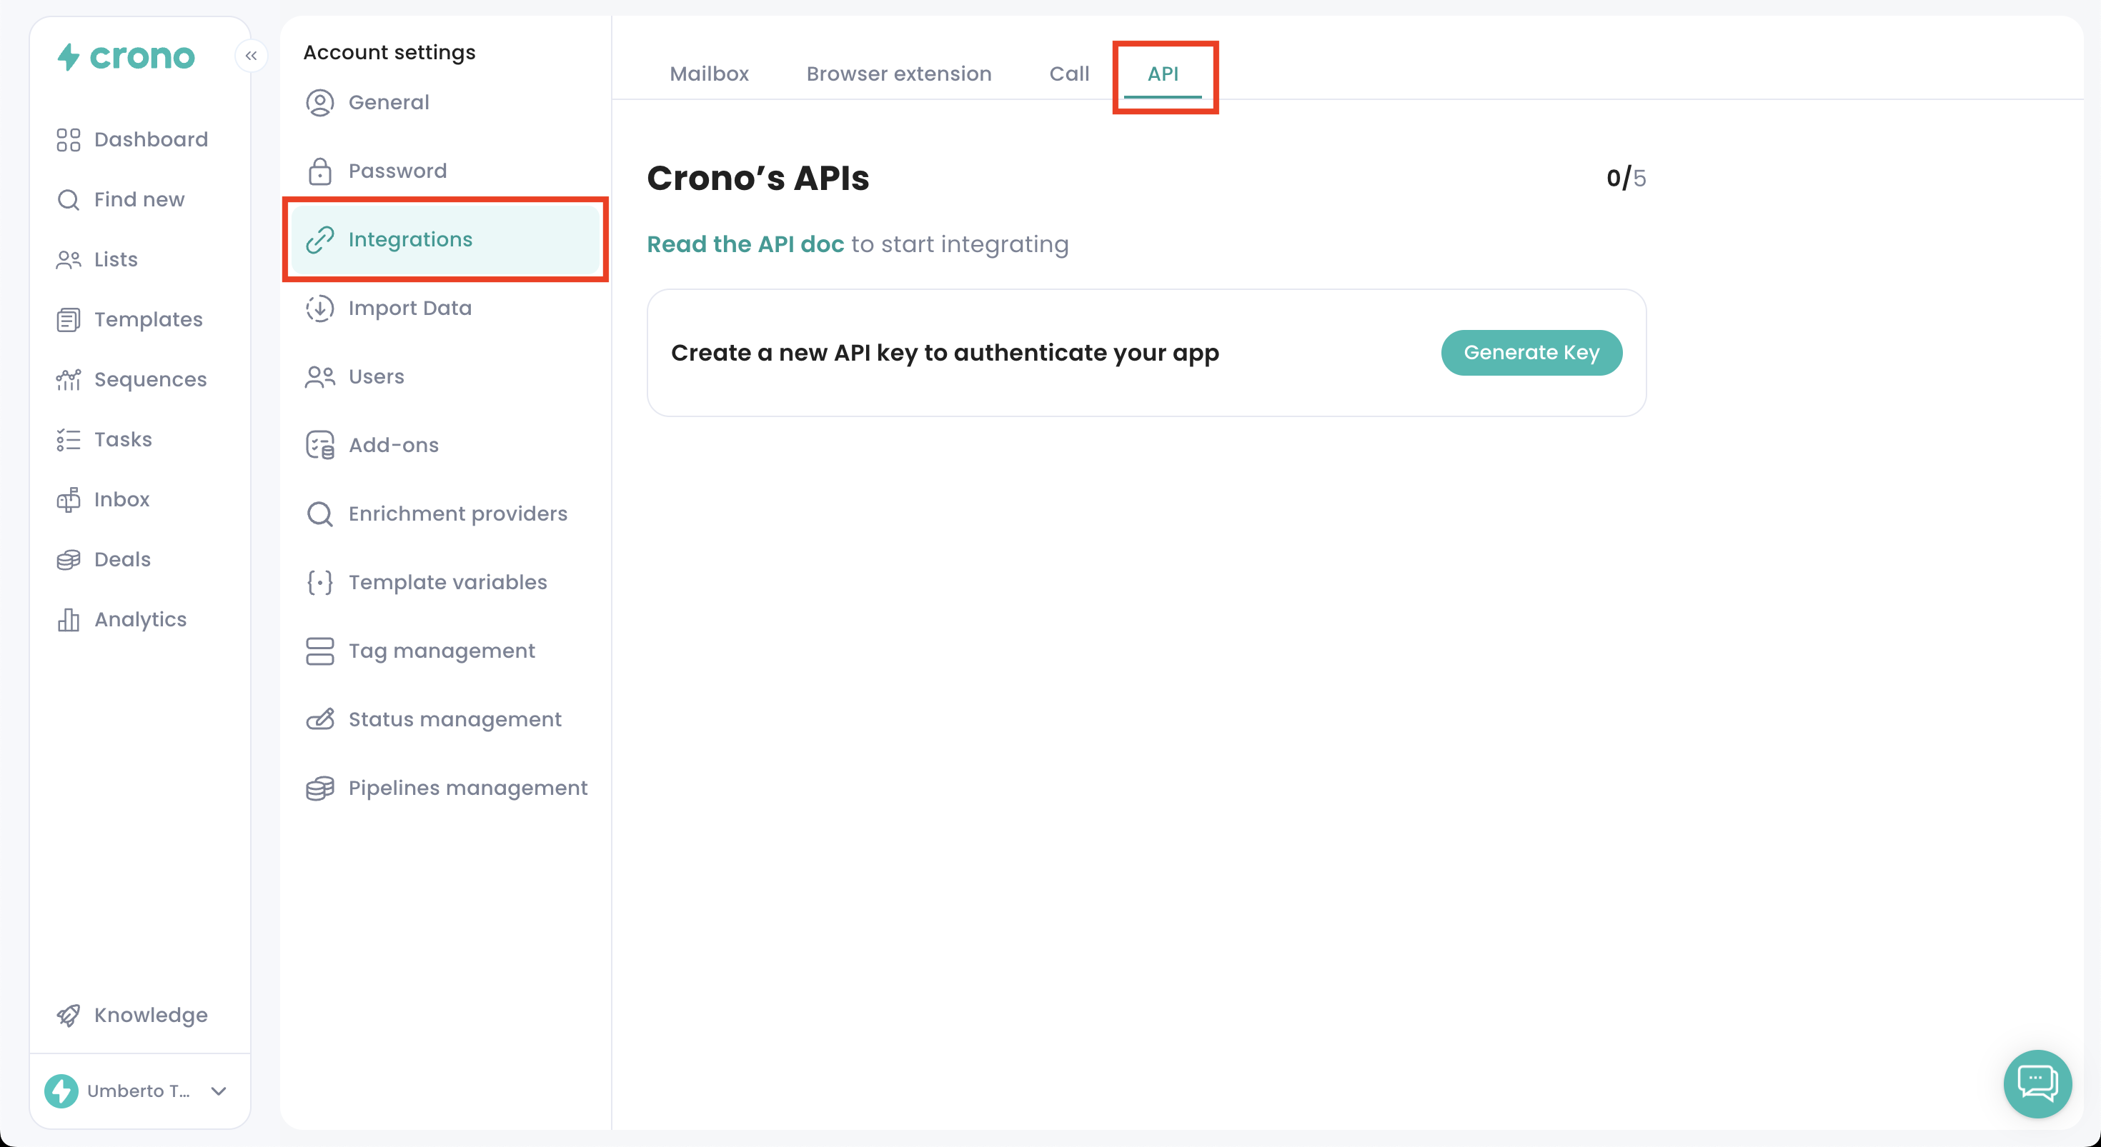Expand the Umberto T... account dropdown
The image size is (2101, 1147).
pos(219,1091)
